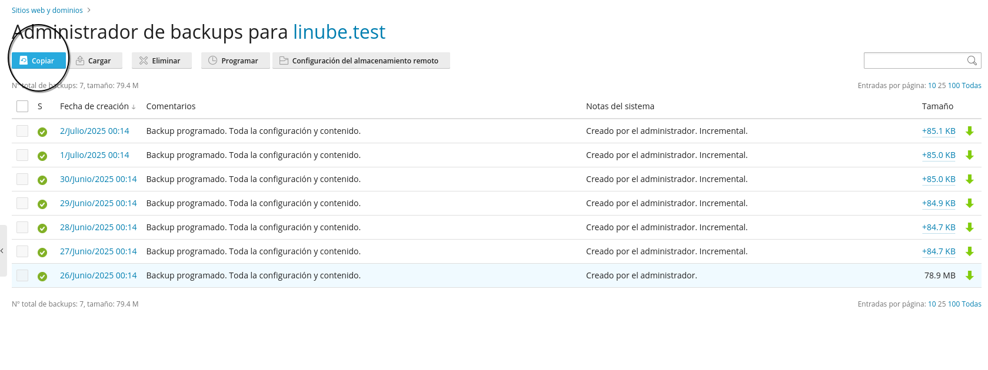Open backup dated 27/Junio/2025 00:14

pos(98,251)
